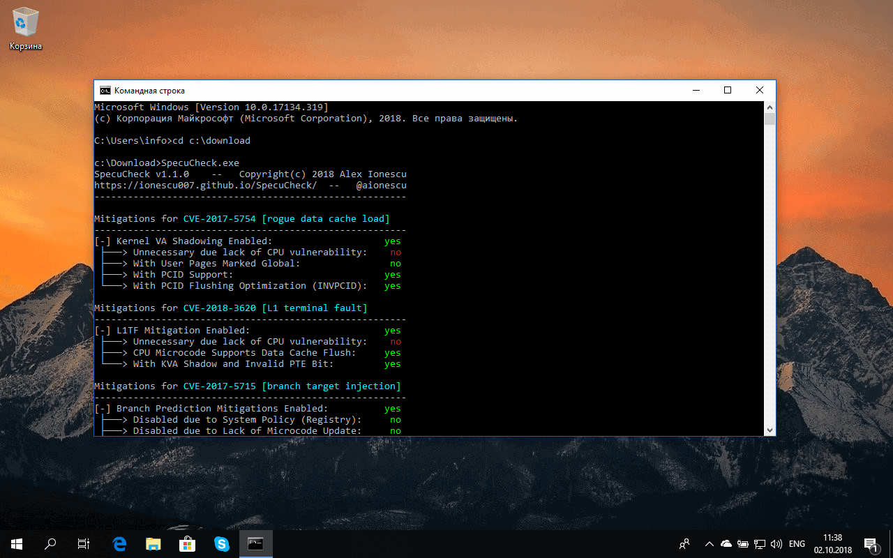
Task: Minimize the Командная строка window
Action: 696,91
